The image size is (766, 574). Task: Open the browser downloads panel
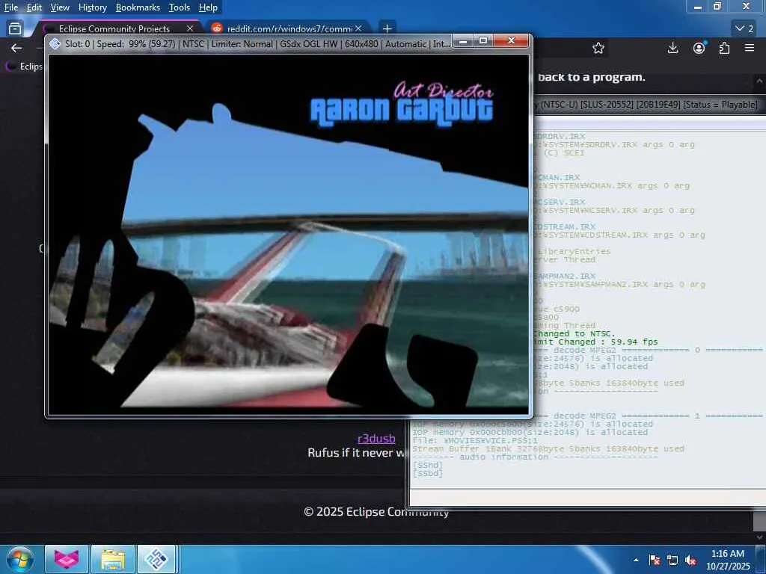click(672, 48)
